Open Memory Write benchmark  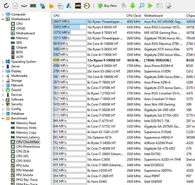coord(26,128)
